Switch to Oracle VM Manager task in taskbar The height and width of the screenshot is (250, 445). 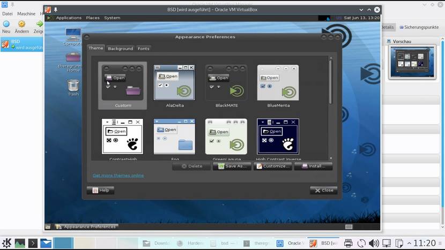click(x=291, y=243)
